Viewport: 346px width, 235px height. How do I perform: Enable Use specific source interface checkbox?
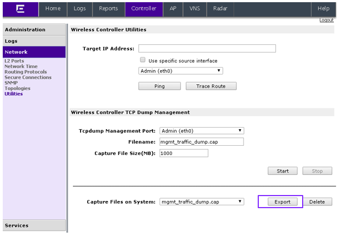tap(143, 60)
